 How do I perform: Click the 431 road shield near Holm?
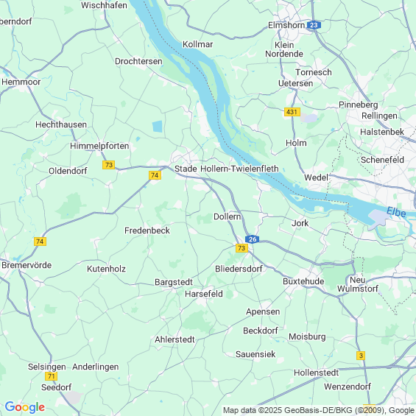292,112
